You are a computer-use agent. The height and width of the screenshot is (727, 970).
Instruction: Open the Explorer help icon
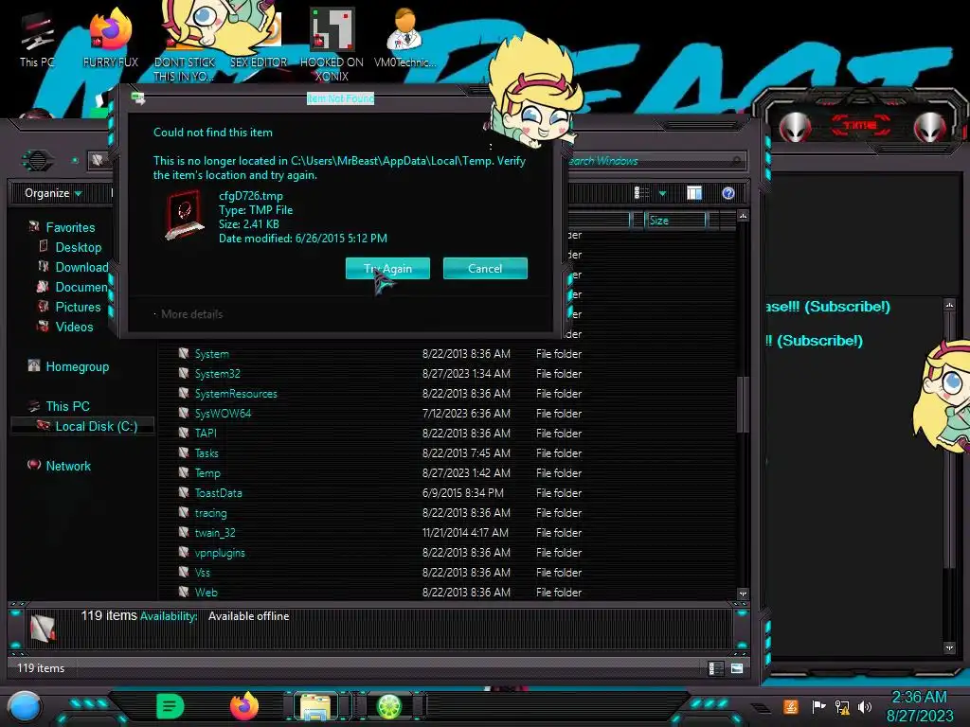click(x=728, y=193)
